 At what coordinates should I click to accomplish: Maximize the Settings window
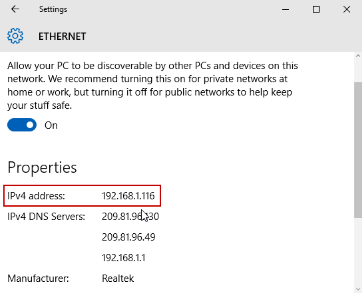[x=316, y=9]
